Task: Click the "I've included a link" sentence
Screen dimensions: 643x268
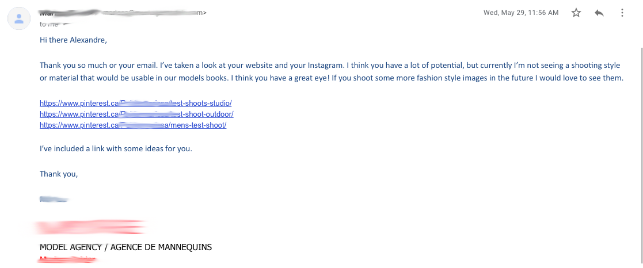Action: click(116, 149)
